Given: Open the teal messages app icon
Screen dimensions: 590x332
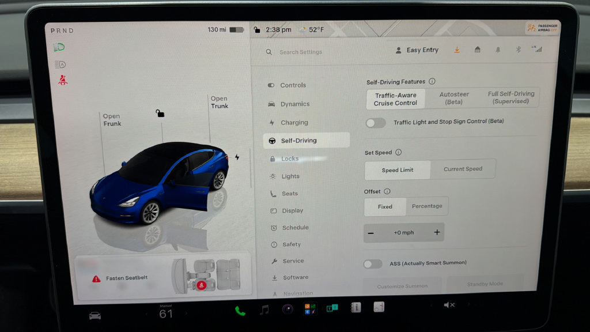Looking at the screenshot, I should click(332, 308).
